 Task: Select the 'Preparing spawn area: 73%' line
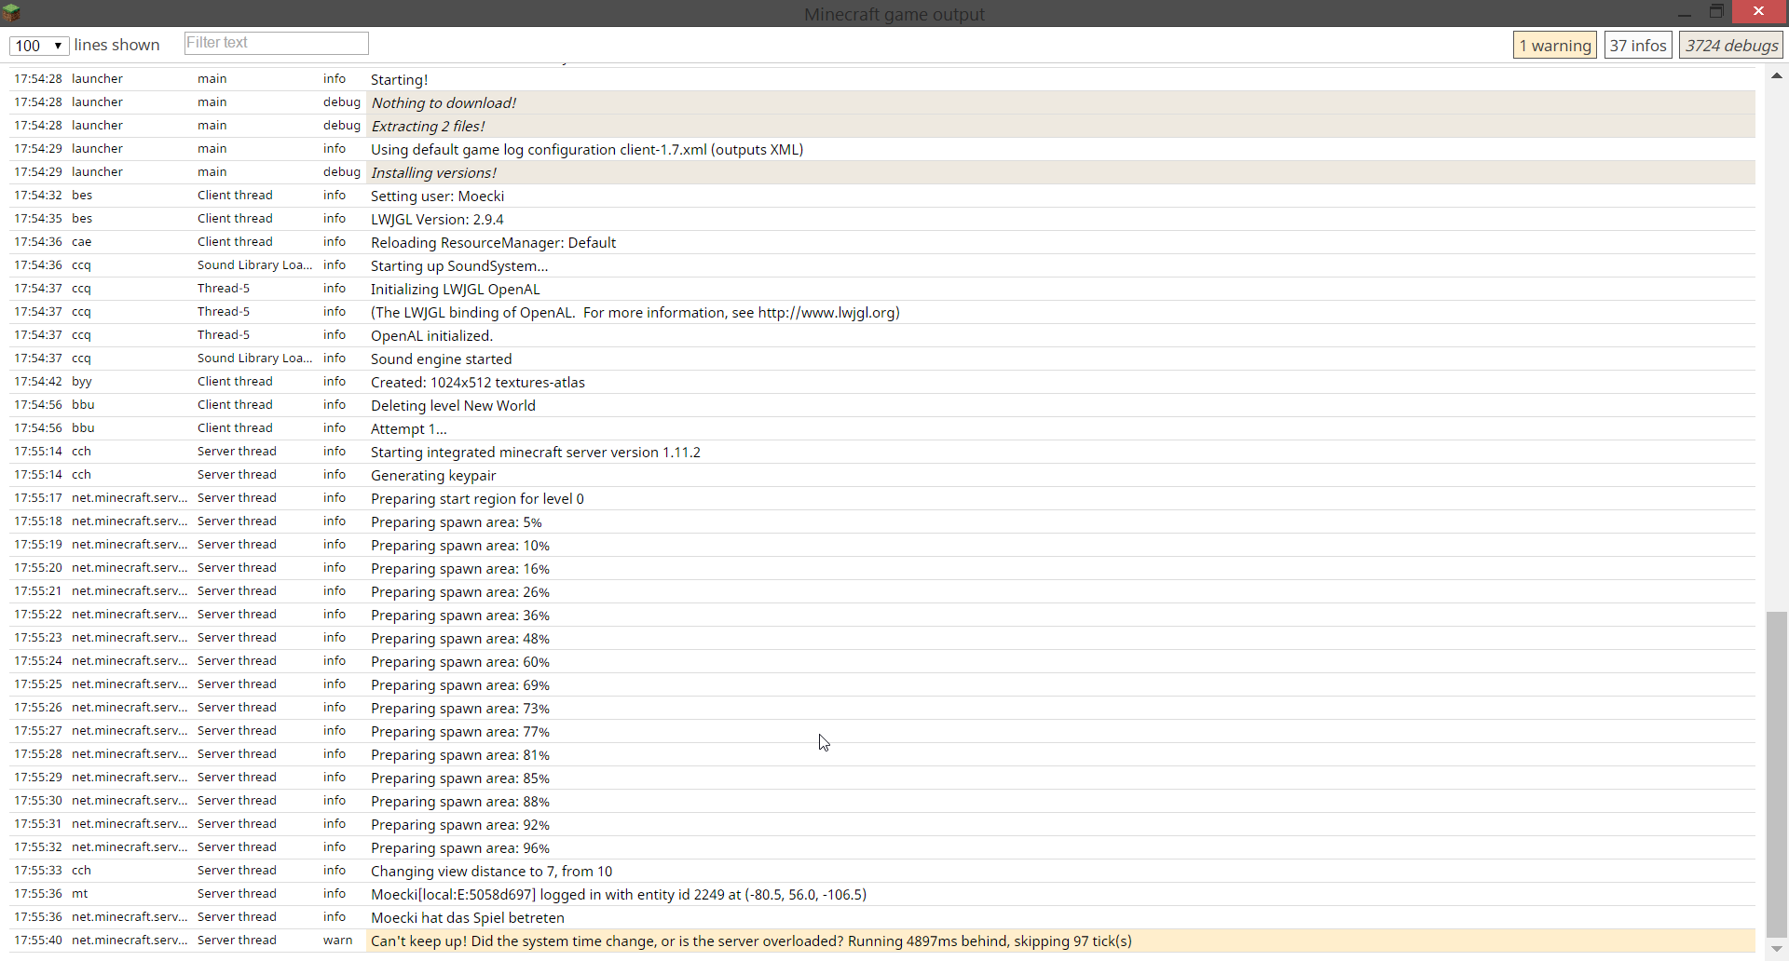(x=882, y=708)
